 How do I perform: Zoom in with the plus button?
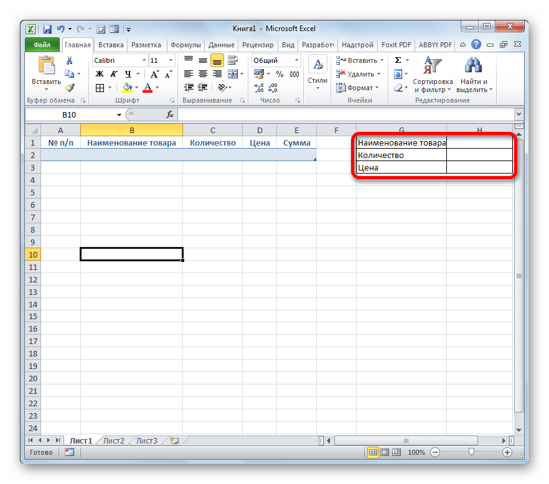point(507,452)
